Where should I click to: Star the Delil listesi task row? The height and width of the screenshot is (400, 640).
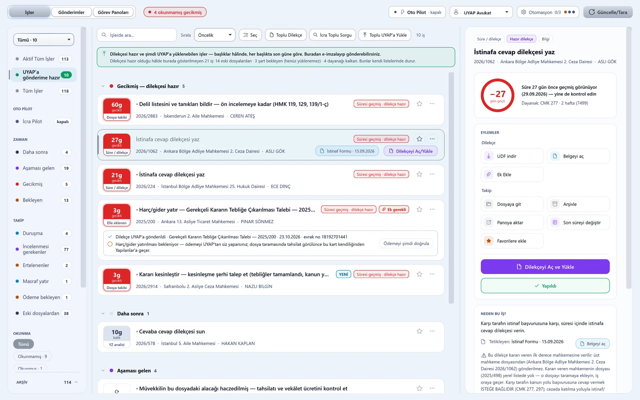419,104
